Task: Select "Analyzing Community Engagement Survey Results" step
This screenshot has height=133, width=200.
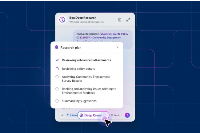Action: tap(86, 79)
